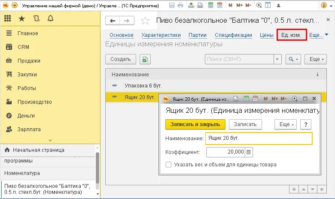Image resolution: width=335 pixels, height=199 pixels.
Task: Clear the search field with the x button
Action: (x=277, y=59)
